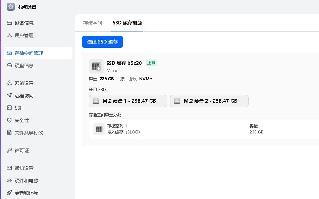Click the 文件共享协议 document icon
The image size is (319, 199).
pyautogui.click(x=9, y=132)
